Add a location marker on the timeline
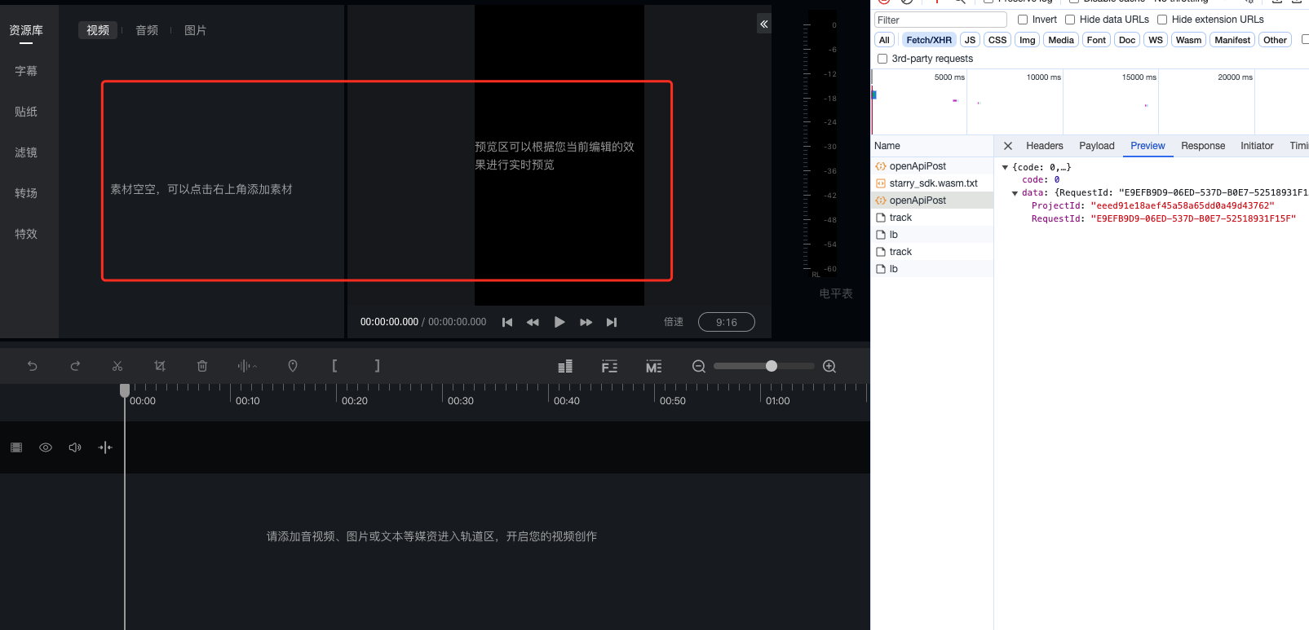The height and width of the screenshot is (630, 1309). (293, 366)
